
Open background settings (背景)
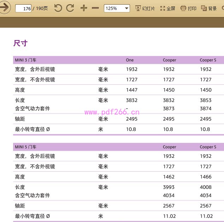tap(209, 8)
